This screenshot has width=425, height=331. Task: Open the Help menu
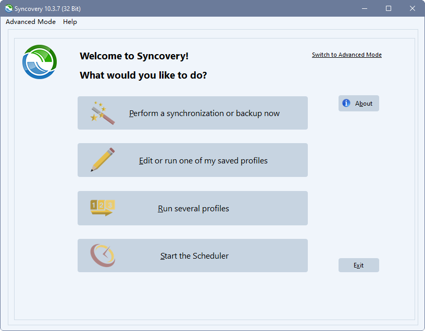pos(70,22)
